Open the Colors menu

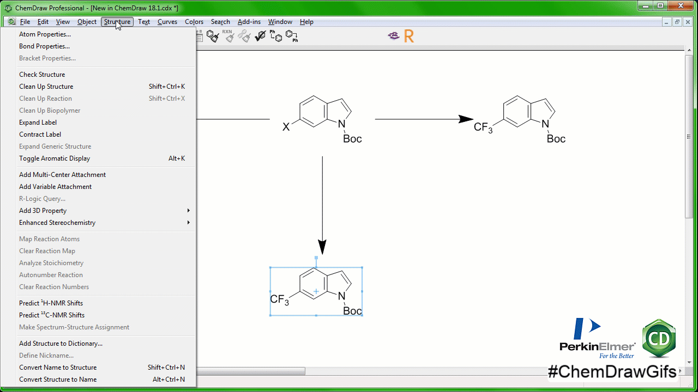coord(194,22)
